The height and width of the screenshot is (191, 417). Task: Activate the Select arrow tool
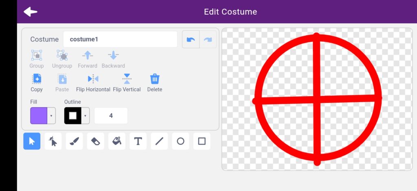click(32, 141)
